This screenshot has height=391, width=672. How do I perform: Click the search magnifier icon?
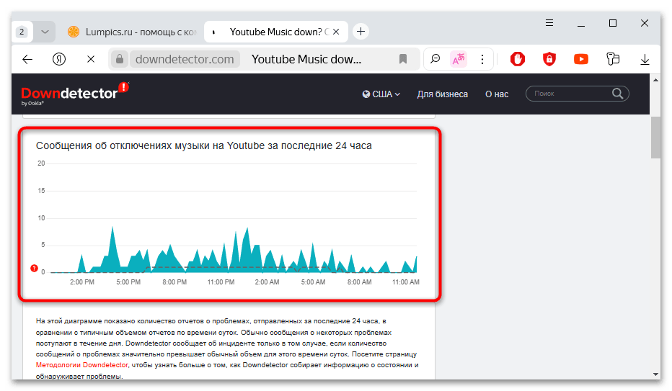pos(618,94)
